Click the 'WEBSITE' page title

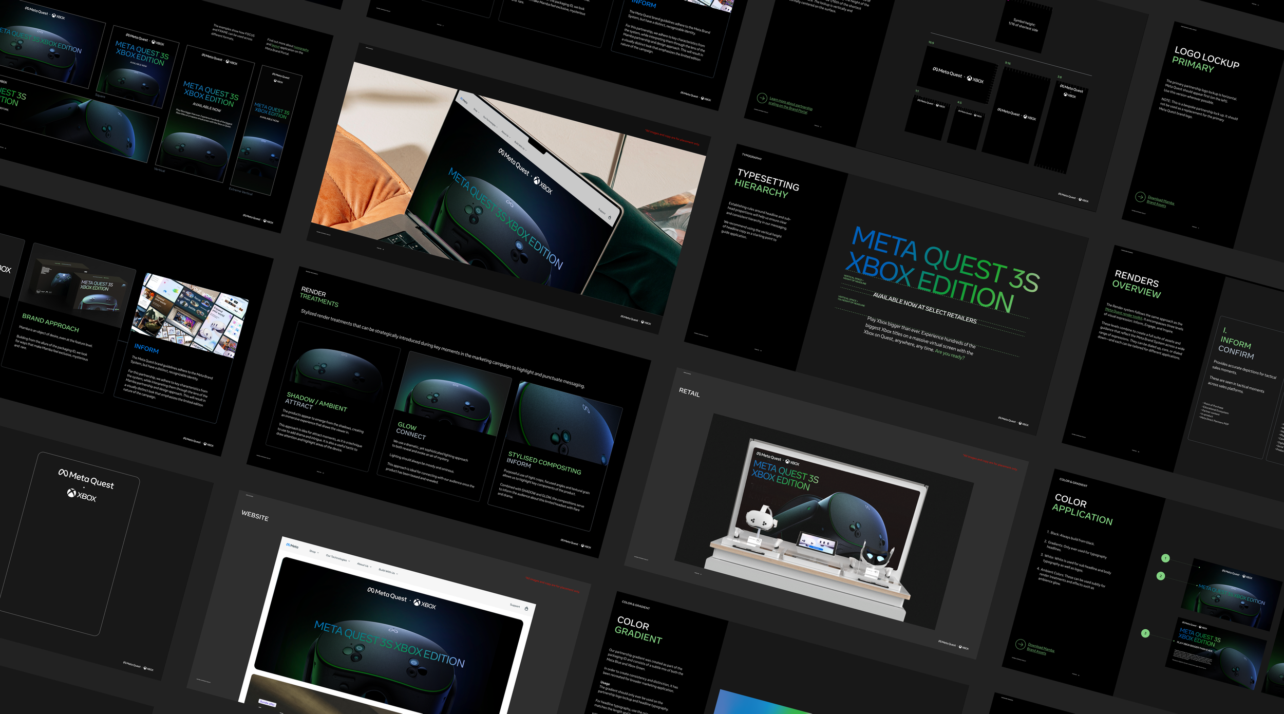pos(255,515)
